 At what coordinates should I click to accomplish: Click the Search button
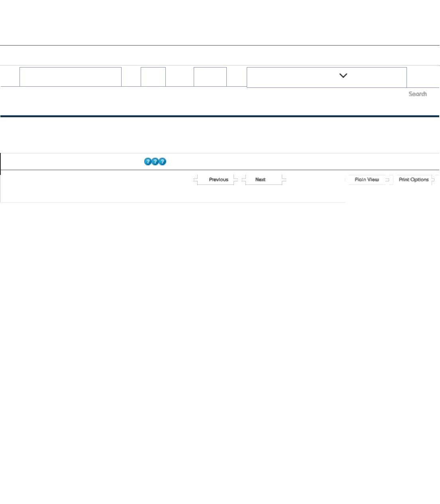coord(418,94)
